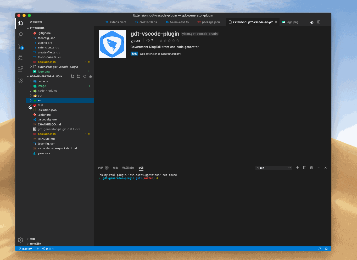Click the sync changes cloud in status bar

[37, 249]
